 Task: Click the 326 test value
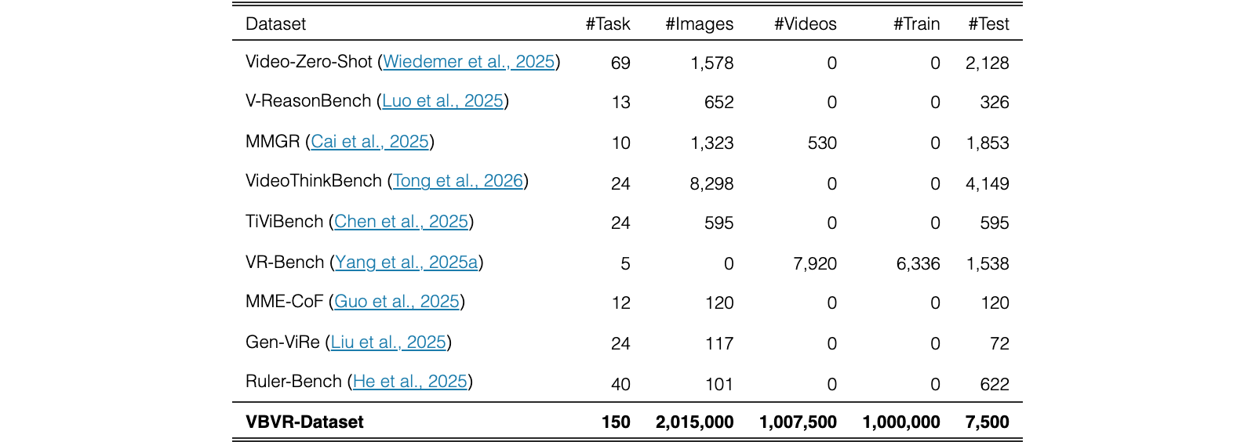pos(995,103)
